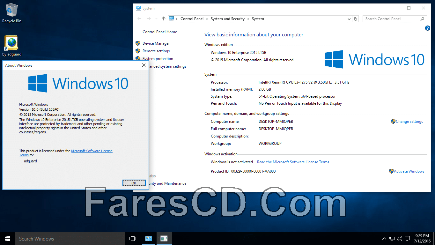Click Activate Windows link
This screenshot has height=245, width=435.
click(409, 171)
